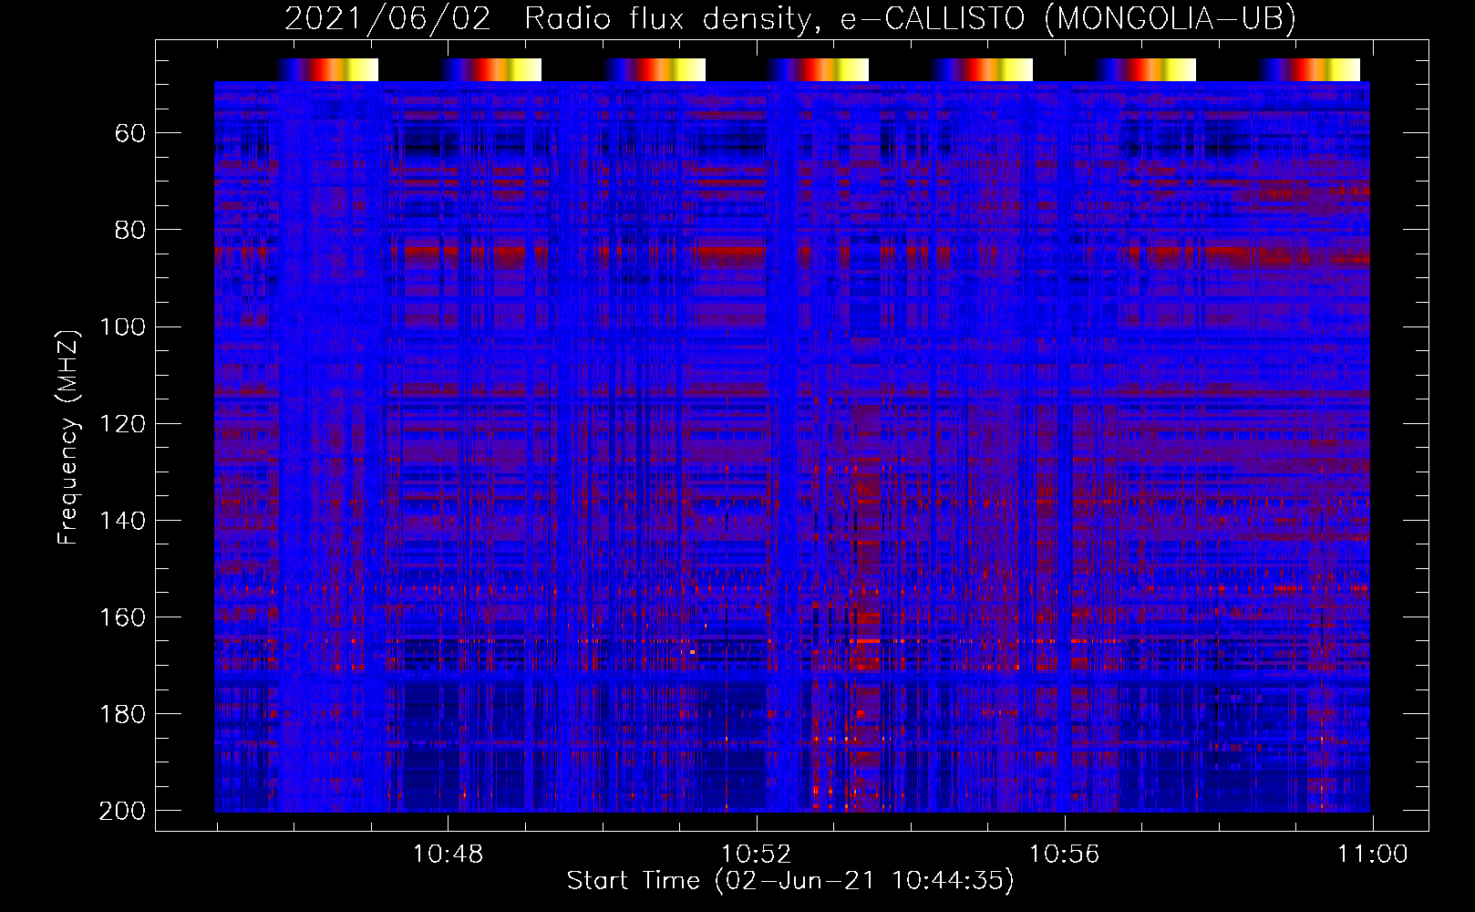Click the leftmost color scale bar above spectrogram
Screen dimensions: 1475x912
(327, 69)
